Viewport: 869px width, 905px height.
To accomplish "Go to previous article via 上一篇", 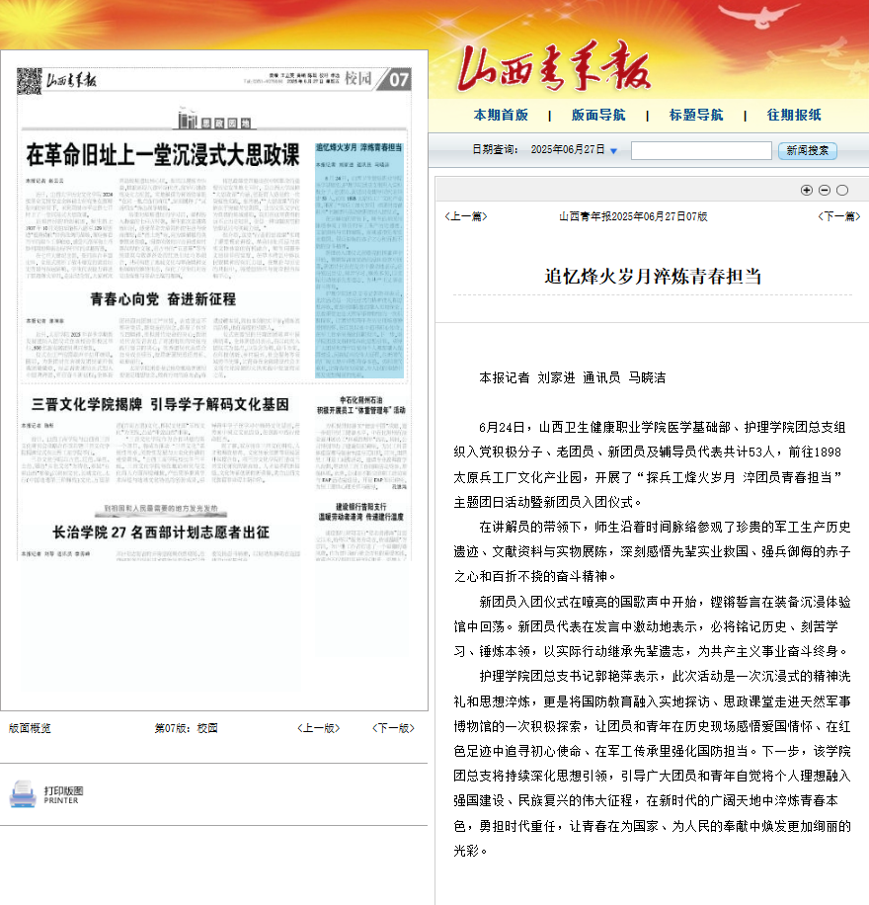I will [x=466, y=216].
